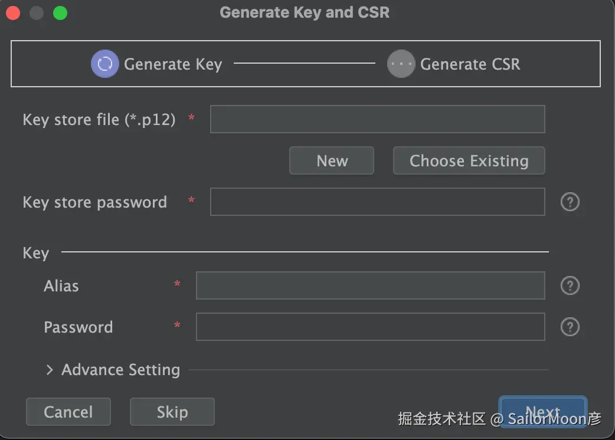The width and height of the screenshot is (615, 440).
Task: Click into the key Password field
Action: [370, 327]
